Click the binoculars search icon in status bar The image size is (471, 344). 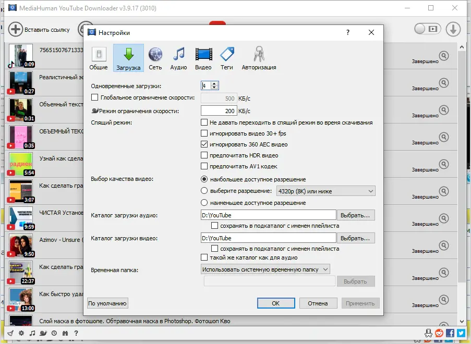click(65, 333)
